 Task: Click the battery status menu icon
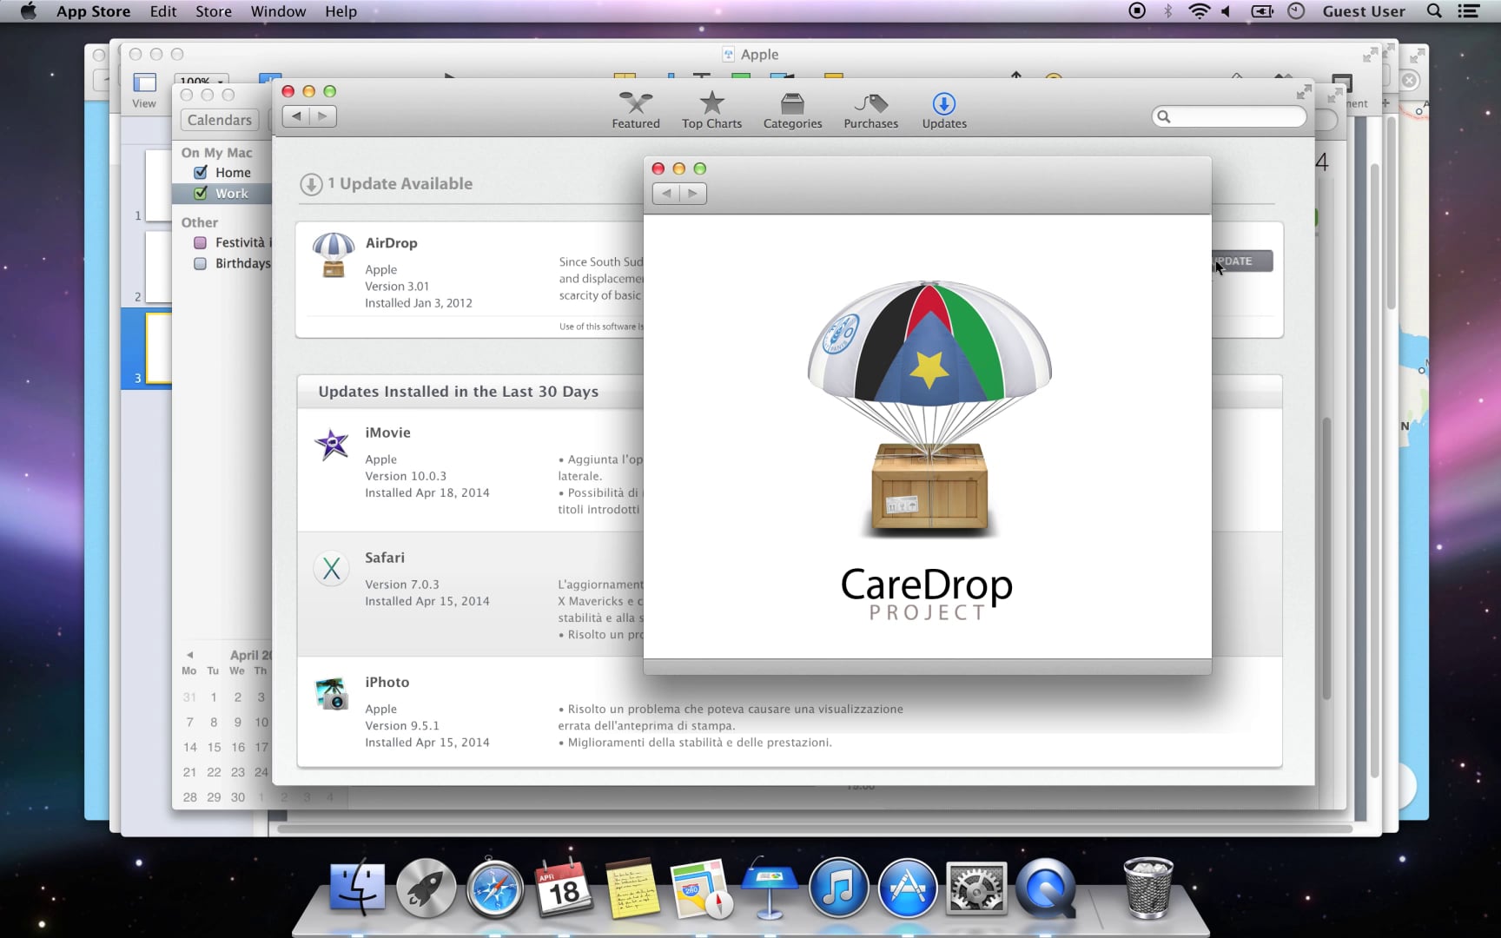pyautogui.click(x=1262, y=11)
